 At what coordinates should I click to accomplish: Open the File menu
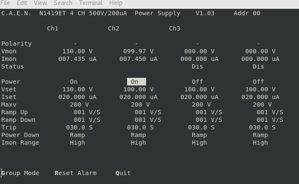coord(6,3)
